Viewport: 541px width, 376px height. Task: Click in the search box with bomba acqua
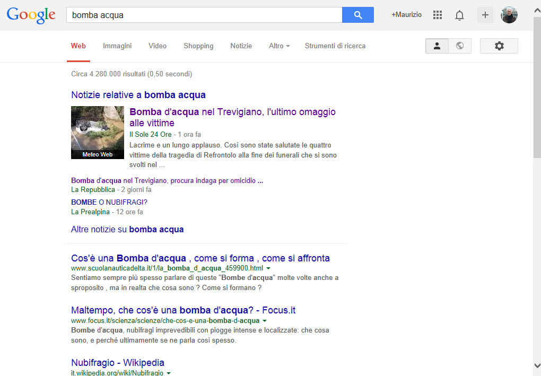click(x=204, y=15)
